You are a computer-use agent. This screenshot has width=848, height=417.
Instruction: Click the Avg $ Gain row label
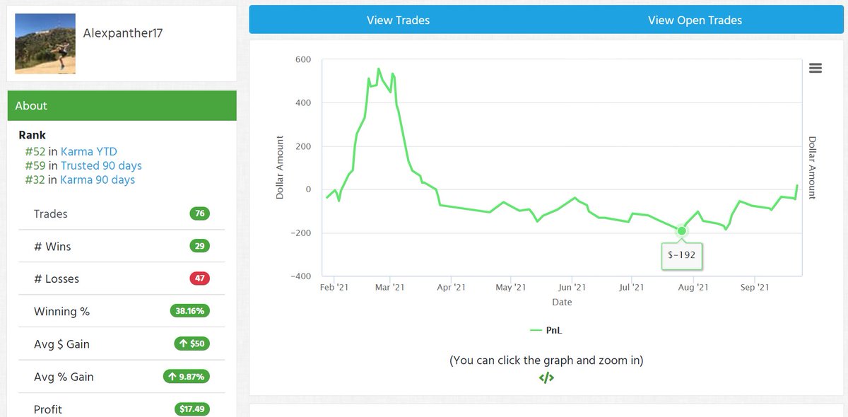coord(61,343)
